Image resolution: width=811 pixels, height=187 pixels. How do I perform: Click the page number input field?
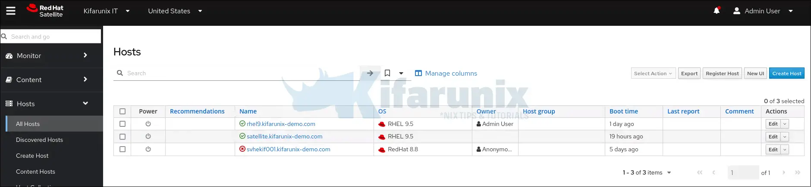click(743, 172)
